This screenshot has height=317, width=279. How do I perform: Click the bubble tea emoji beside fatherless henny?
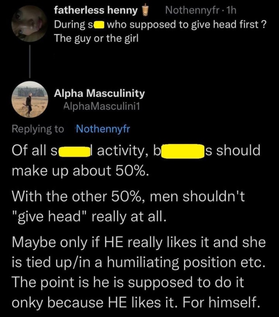click(x=146, y=10)
